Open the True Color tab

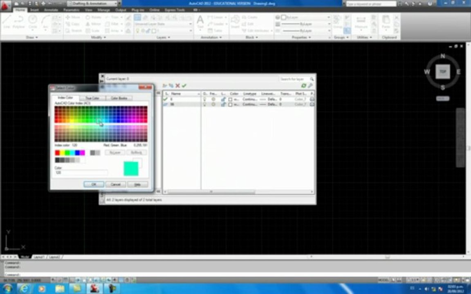click(x=92, y=98)
